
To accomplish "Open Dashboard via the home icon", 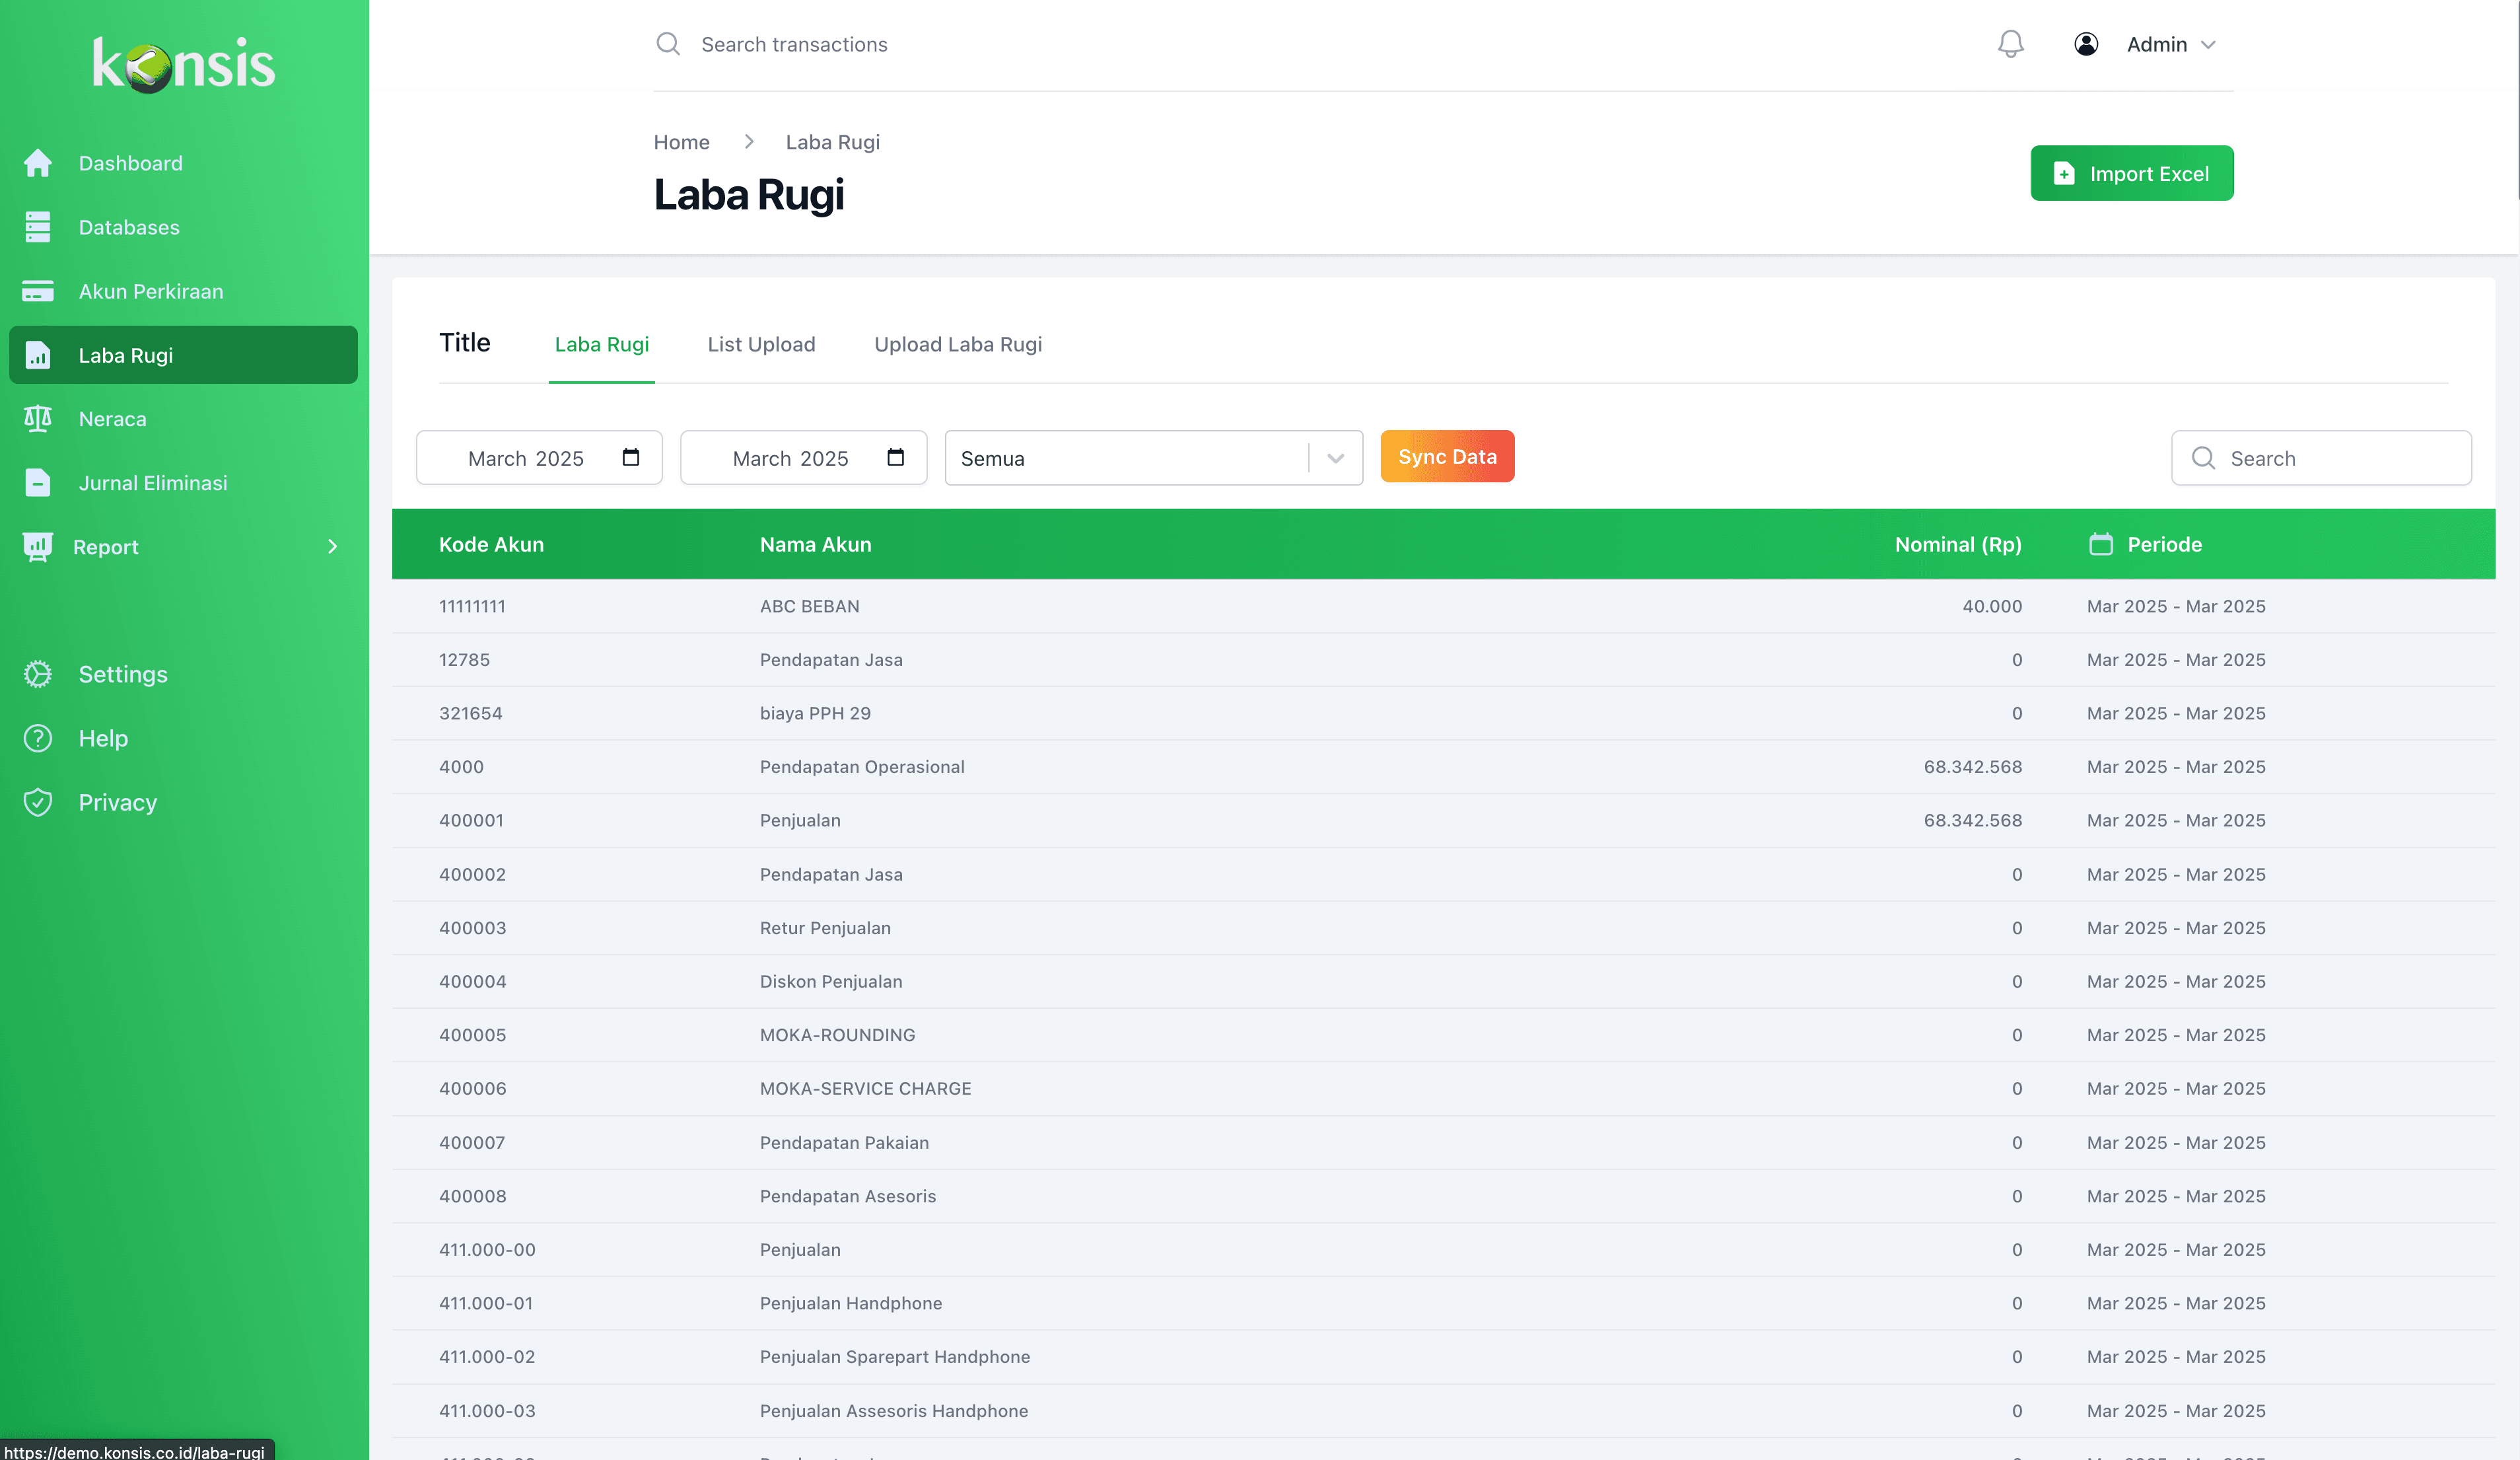I will click(38, 163).
